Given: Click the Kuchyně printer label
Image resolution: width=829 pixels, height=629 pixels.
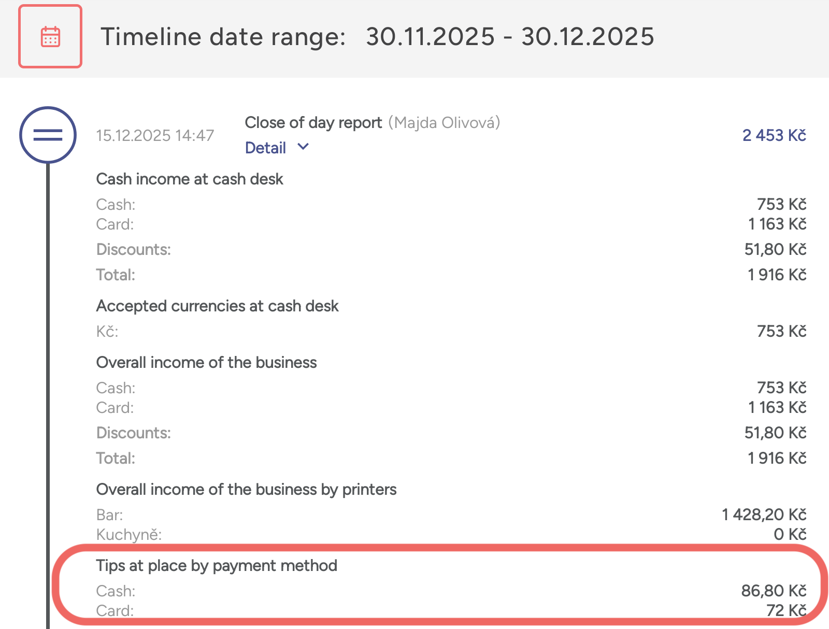Looking at the screenshot, I should (x=128, y=535).
